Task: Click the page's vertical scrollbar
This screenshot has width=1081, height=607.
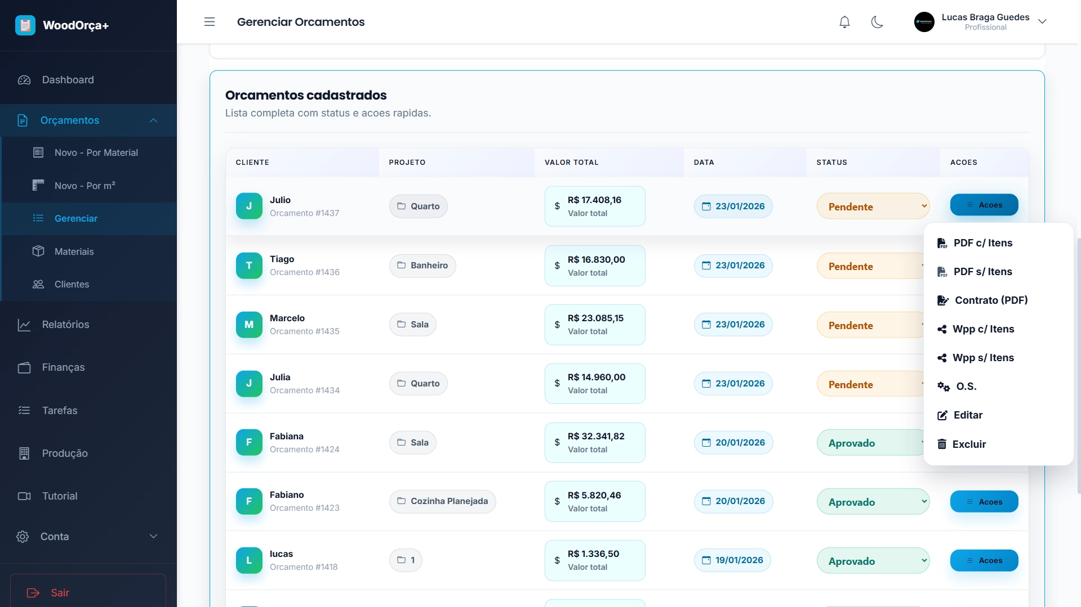Action: coord(1078,366)
